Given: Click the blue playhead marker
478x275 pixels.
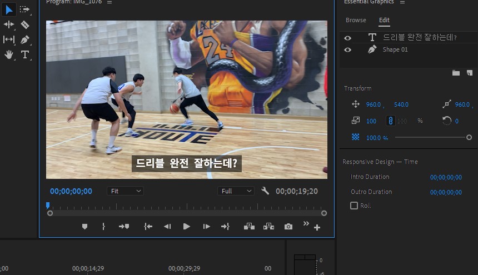Looking at the screenshot, I should 48,205.
